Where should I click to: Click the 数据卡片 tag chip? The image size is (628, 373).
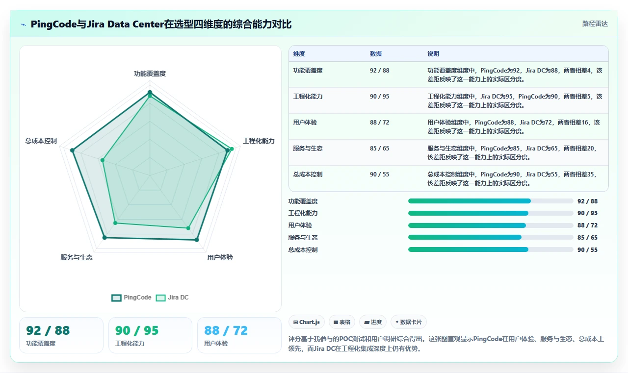coord(409,322)
